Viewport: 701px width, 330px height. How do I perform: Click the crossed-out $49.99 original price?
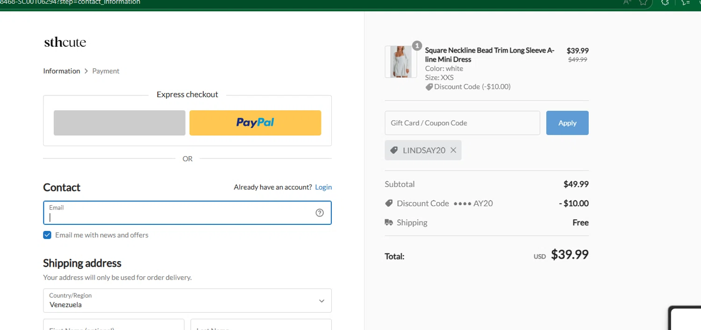[578, 60]
